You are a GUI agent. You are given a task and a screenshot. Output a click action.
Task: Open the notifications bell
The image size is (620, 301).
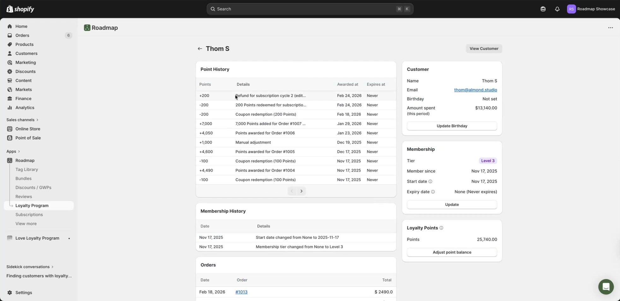tap(557, 9)
